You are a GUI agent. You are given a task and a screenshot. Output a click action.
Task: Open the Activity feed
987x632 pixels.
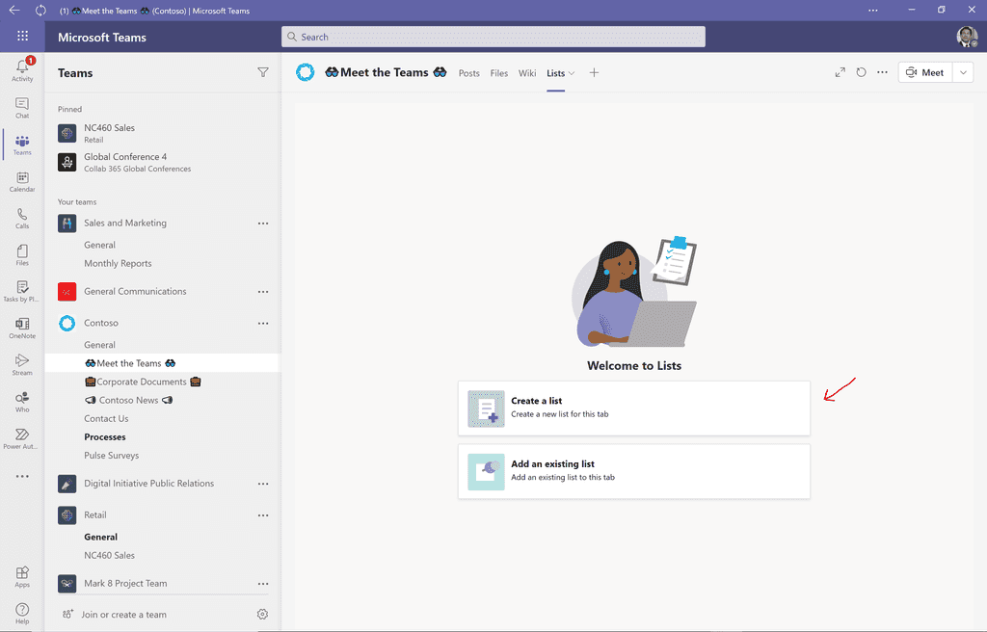pos(22,70)
